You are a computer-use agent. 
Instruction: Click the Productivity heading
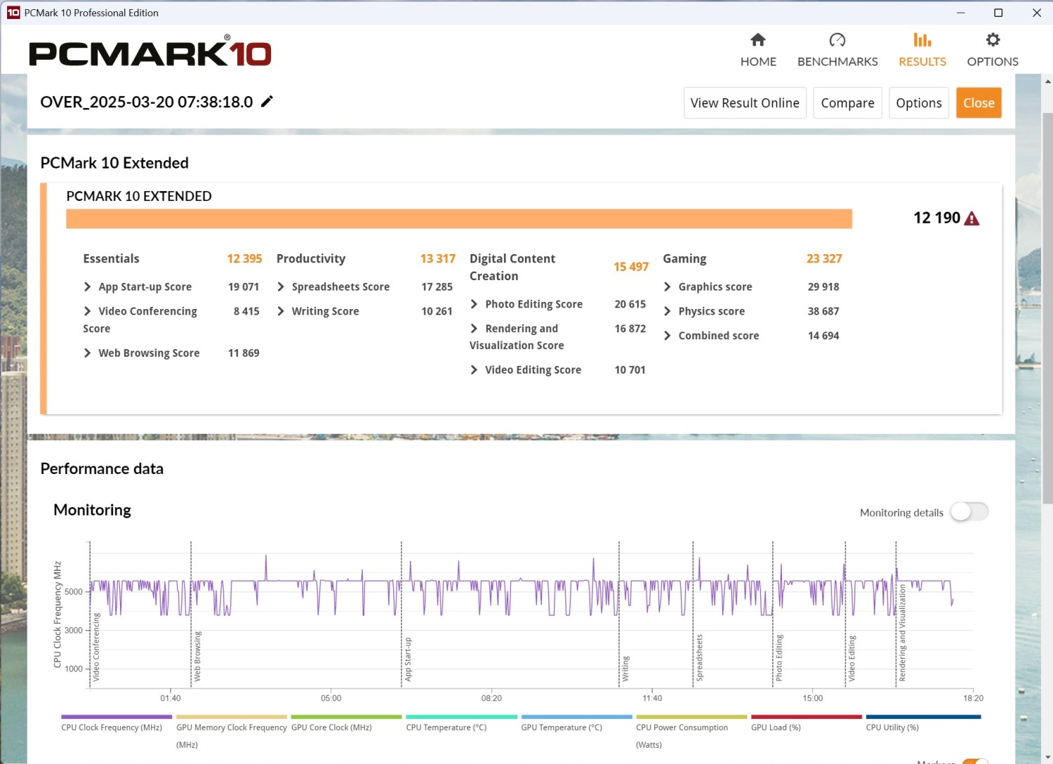(x=311, y=258)
